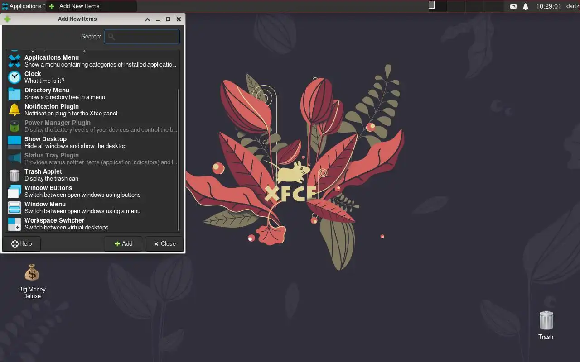Focus the Search input field

pos(142,37)
